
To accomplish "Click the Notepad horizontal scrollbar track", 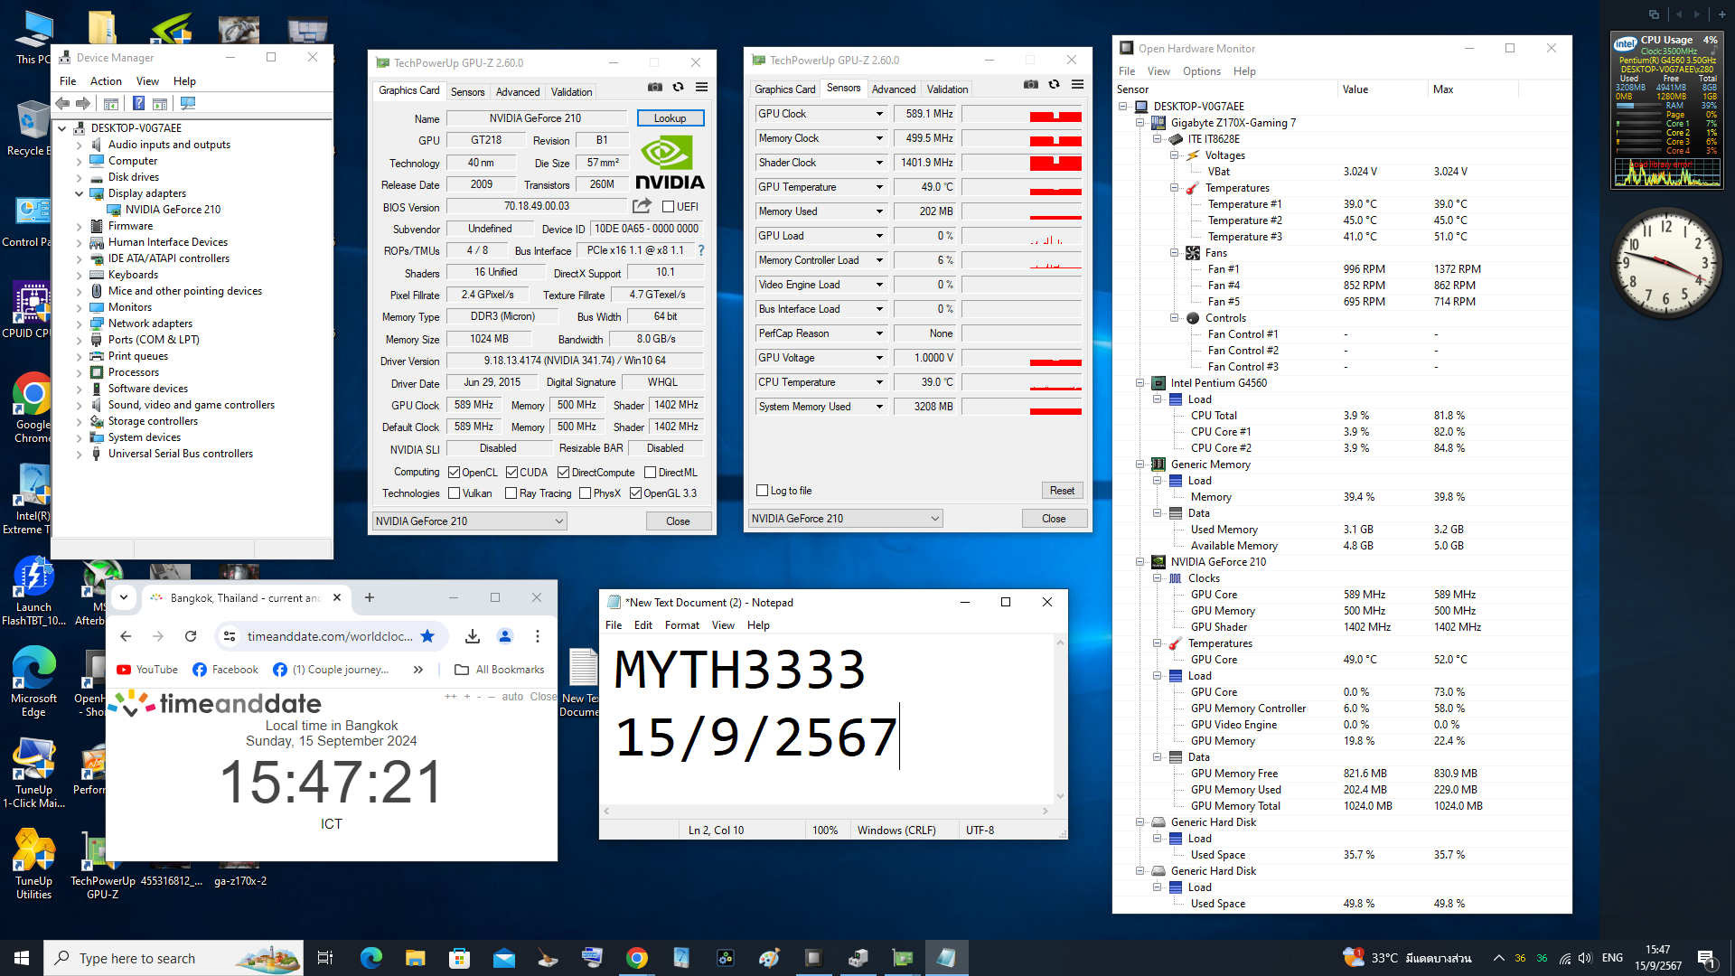I will click(x=826, y=812).
